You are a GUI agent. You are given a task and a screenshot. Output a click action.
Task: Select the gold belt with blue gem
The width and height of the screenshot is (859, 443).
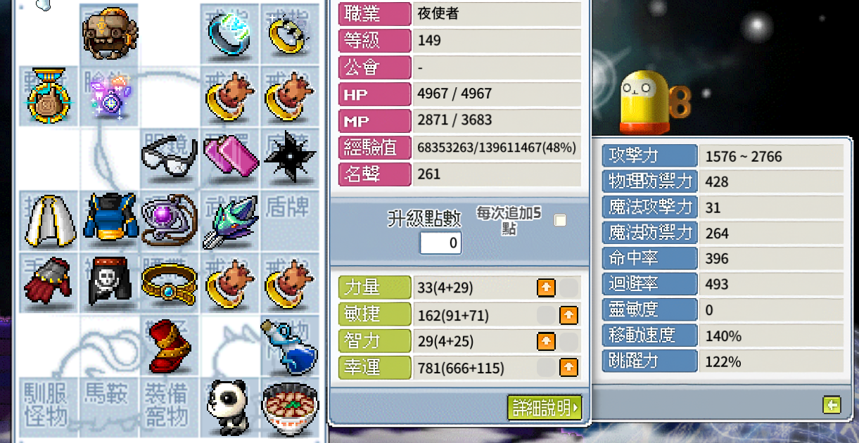click(169, 283)
